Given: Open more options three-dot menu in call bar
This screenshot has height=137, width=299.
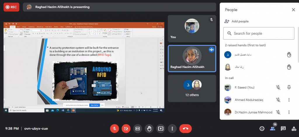Looking at the screenshot, I should coord(172,128).
